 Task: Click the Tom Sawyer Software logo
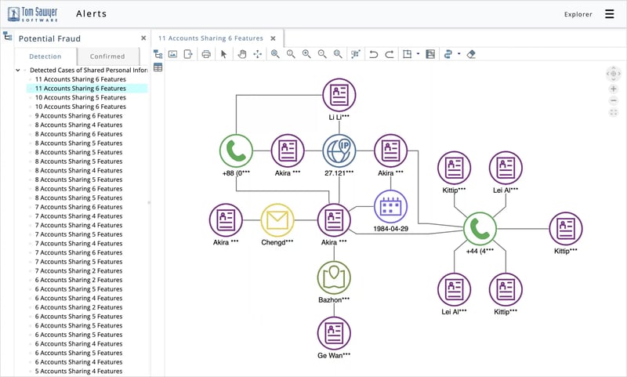(x=33, y=14)
